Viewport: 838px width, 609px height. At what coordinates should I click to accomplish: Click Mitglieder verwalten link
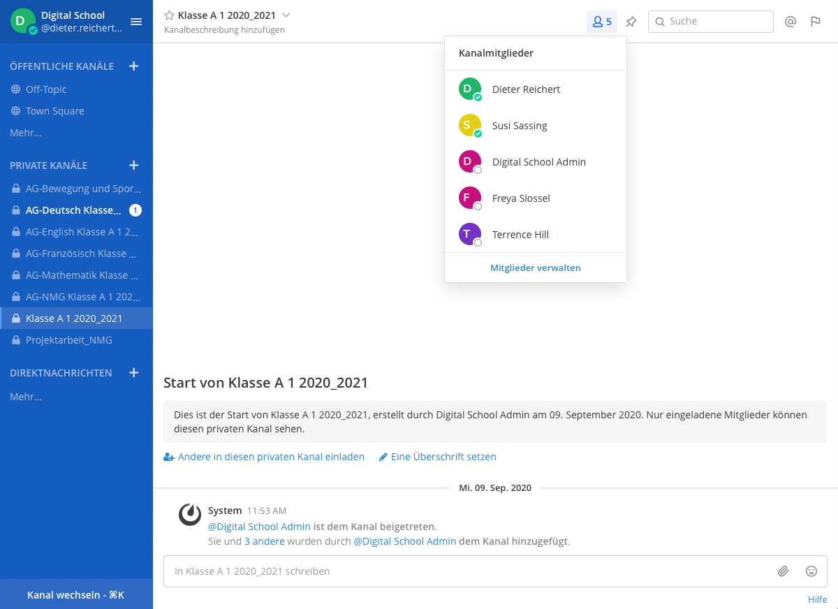536,267
